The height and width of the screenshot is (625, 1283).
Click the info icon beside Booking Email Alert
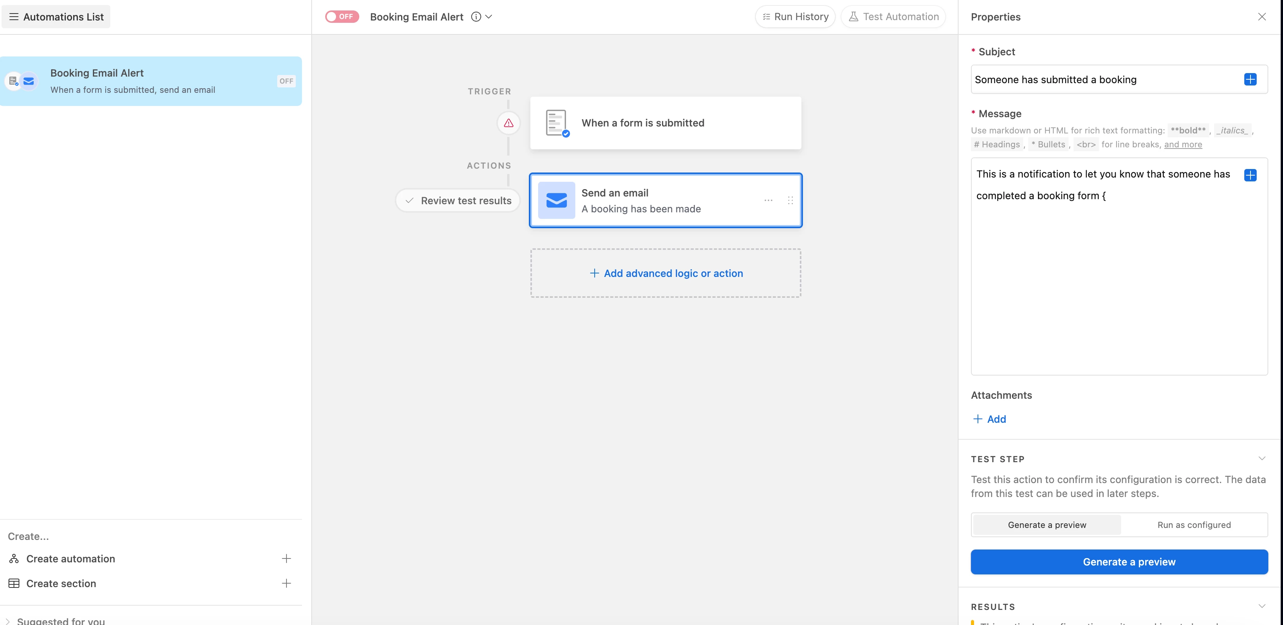(476, 17)
